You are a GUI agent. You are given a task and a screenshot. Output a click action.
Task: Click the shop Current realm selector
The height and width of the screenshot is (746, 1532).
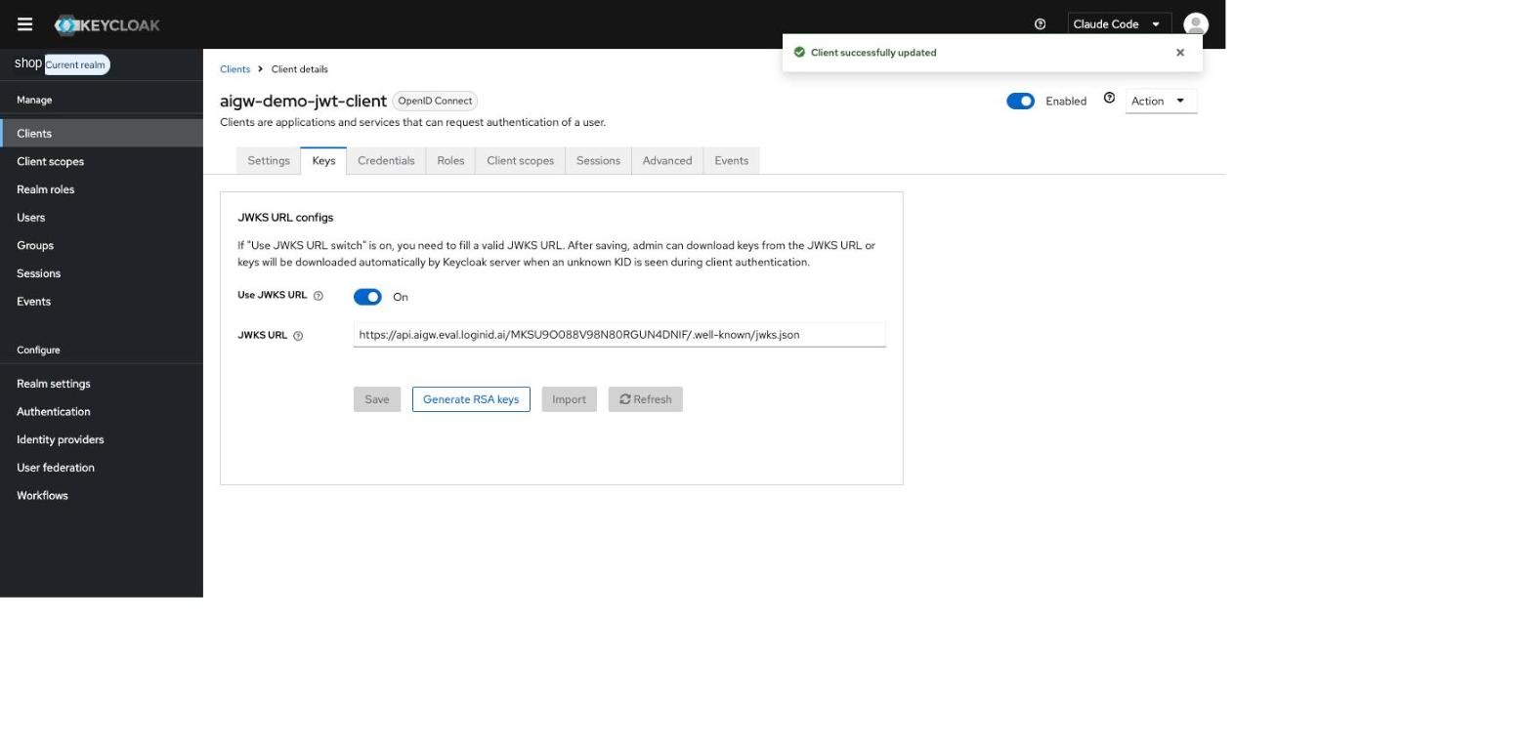(62, 63)
